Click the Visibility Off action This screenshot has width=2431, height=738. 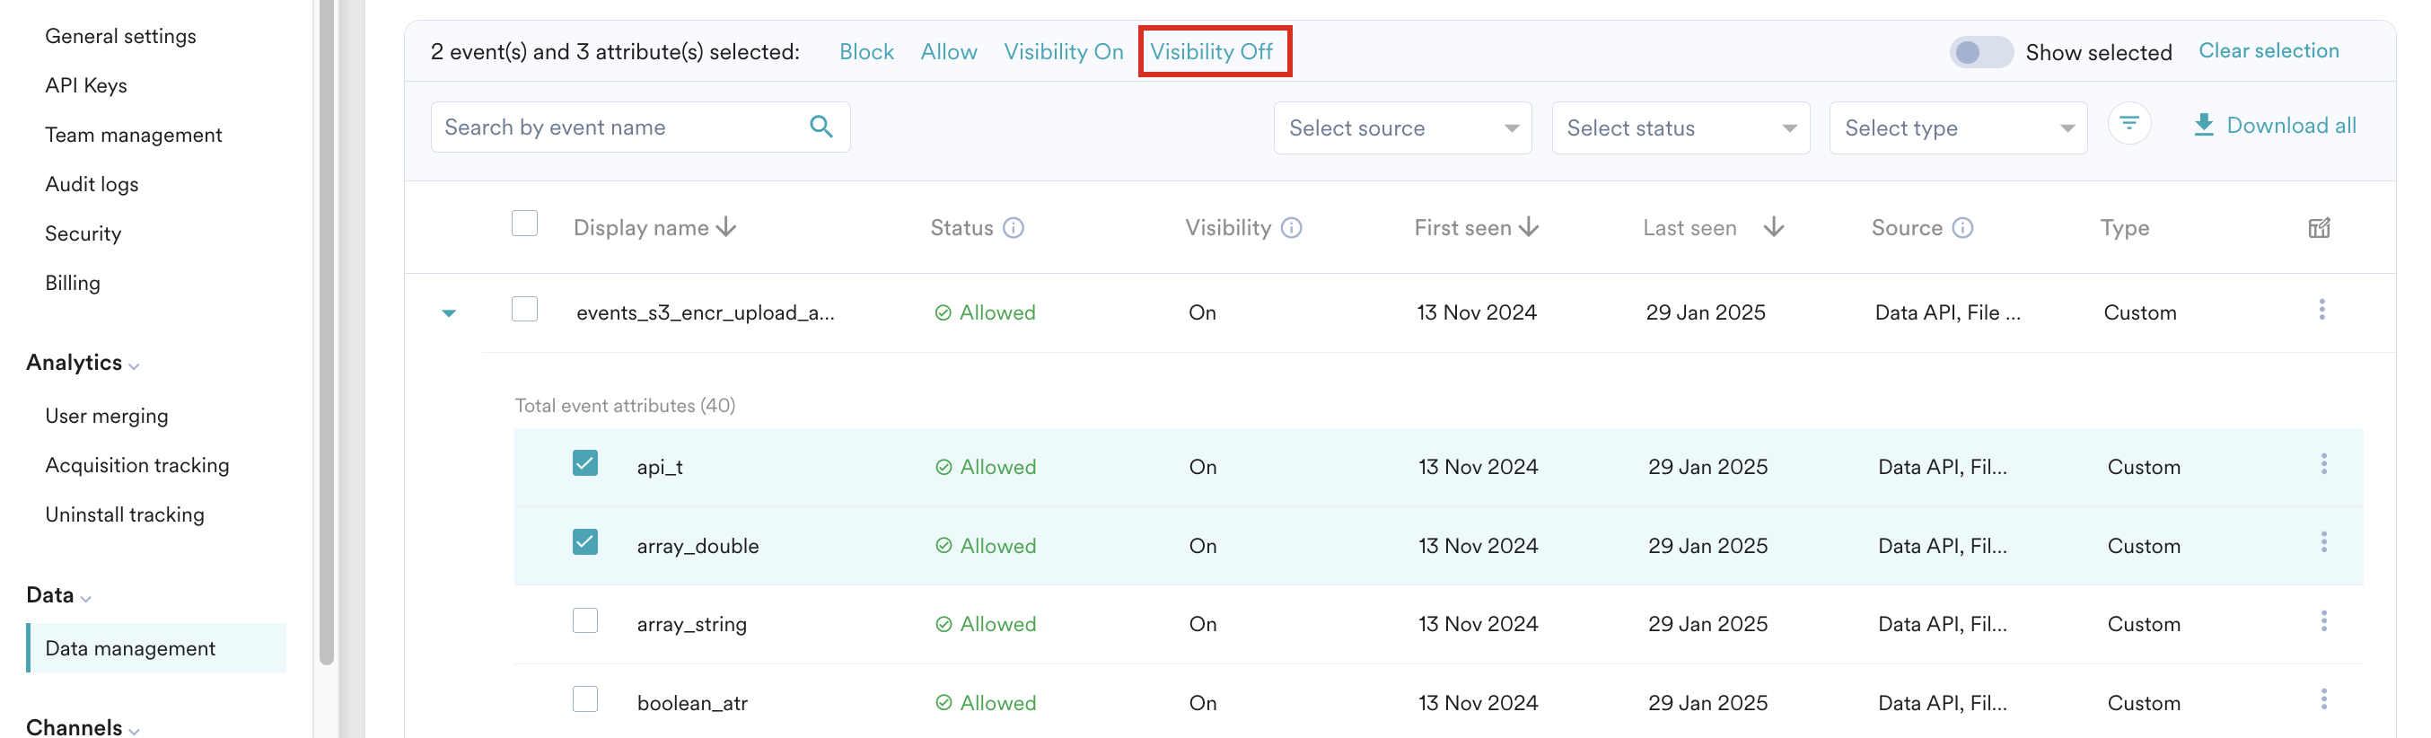[1212, 52]
